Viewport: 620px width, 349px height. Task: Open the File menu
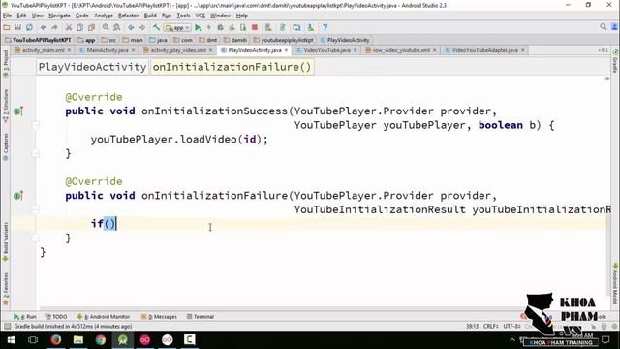(7, 16)
